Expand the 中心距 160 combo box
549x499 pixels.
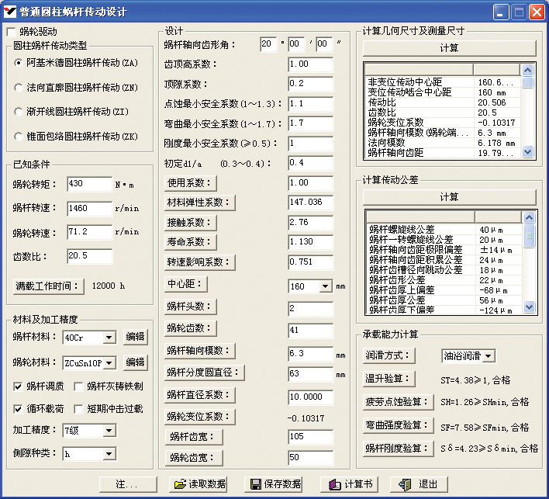coord(325,286)
